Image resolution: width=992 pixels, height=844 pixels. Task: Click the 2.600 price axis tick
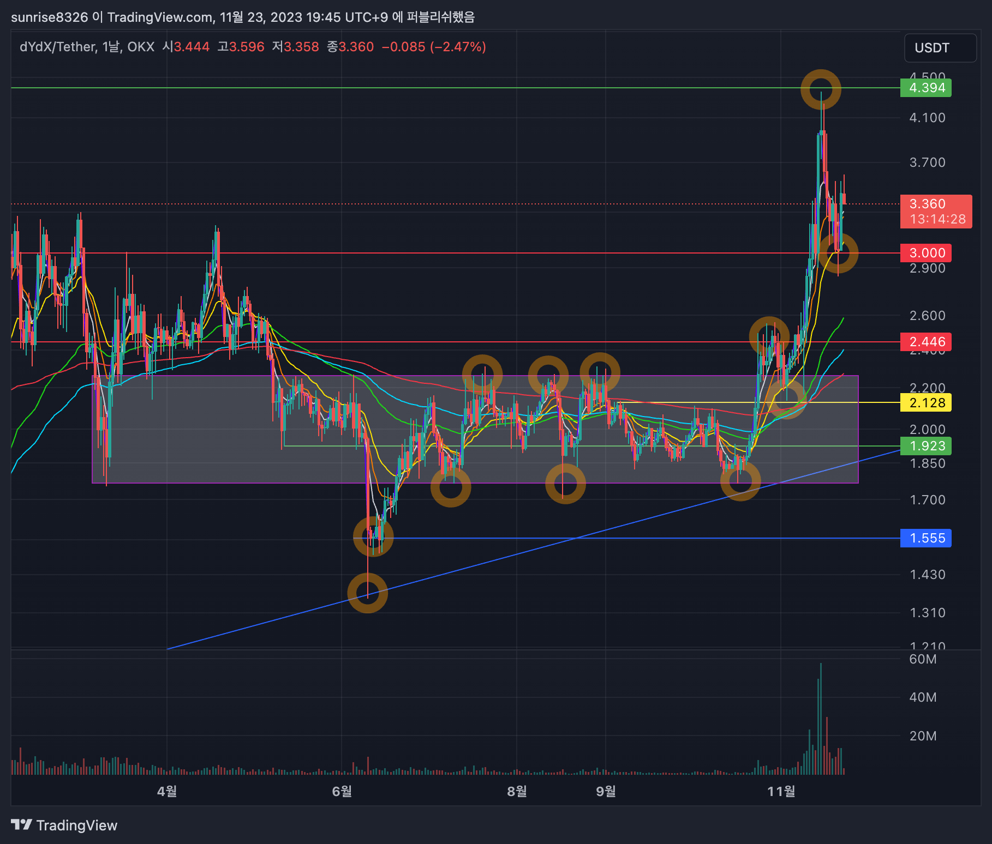tap(927, 316)
